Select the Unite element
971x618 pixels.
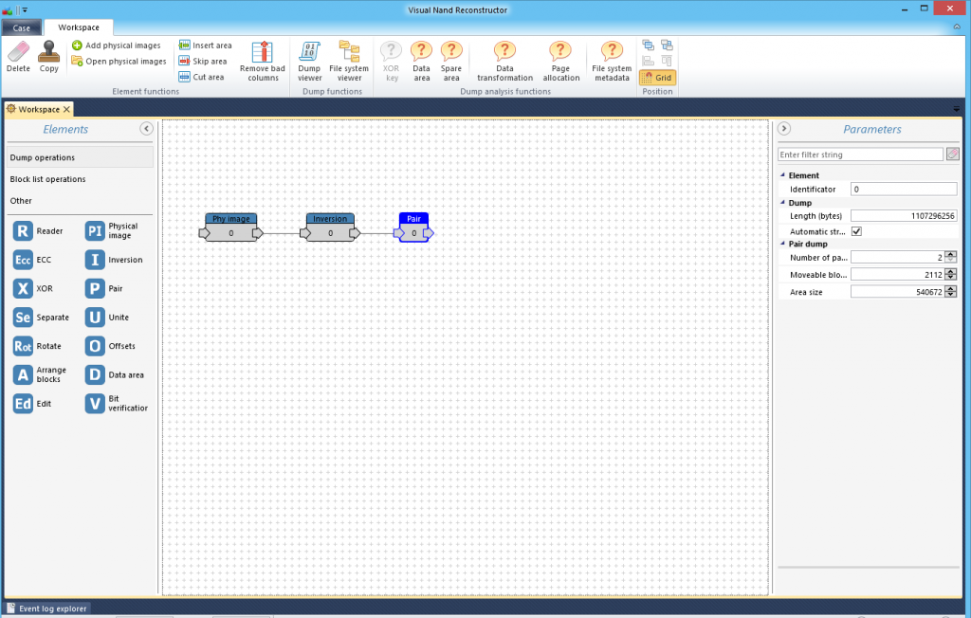108,317
